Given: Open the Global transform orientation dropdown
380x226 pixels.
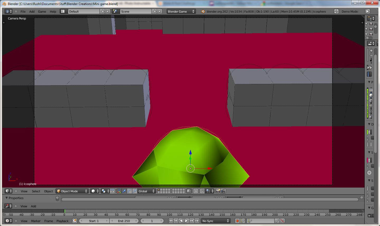Looking at the screenshot, I should (x=147, y=191).
